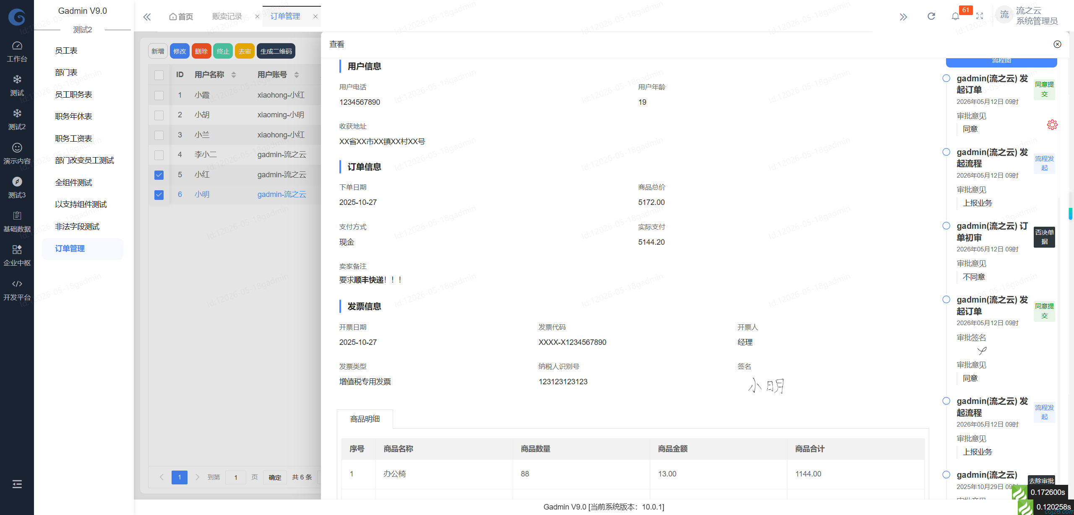
Task: Open 部门表 menu item
Action: (66, 72)
